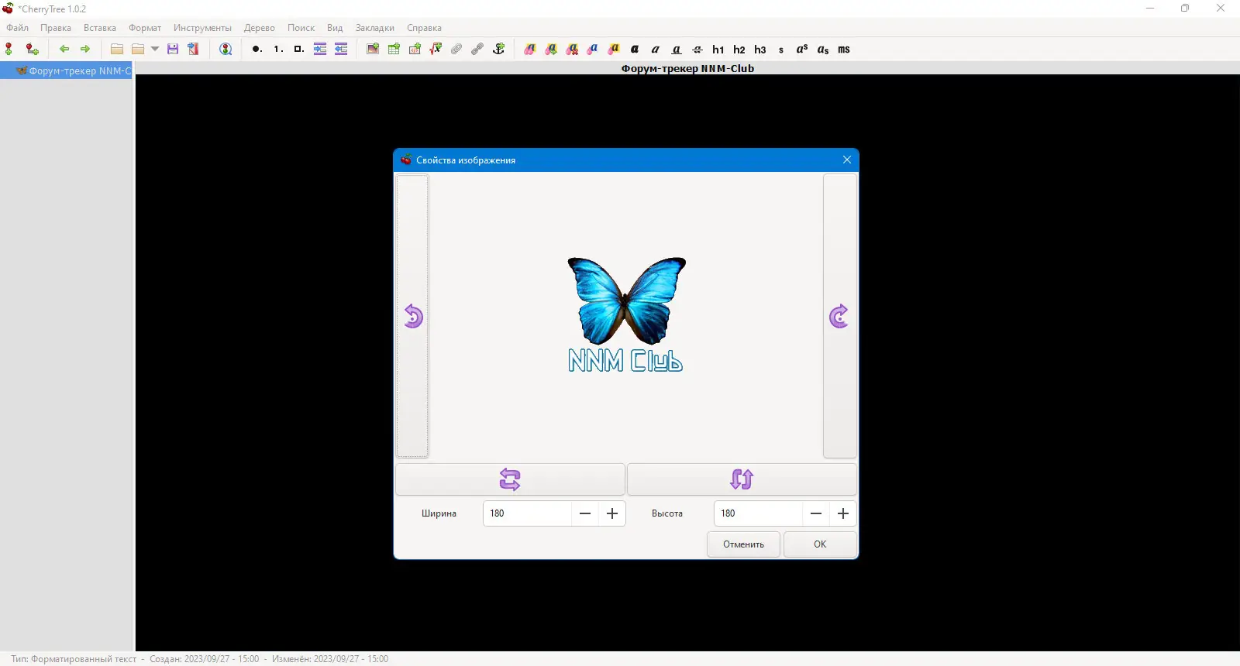Image resolution: width=1240 pixels, height=666 pixels.
Task: Click the Отменить cancel button
Action: [x=743, y=544]
